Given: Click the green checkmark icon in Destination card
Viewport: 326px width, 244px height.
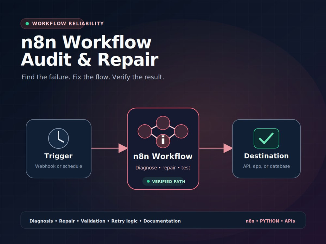Looking at the screenshot, I should coord(266,138).
